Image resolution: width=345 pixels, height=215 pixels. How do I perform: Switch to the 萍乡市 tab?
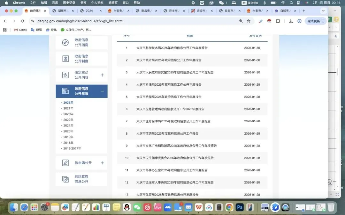click(174, 11)
